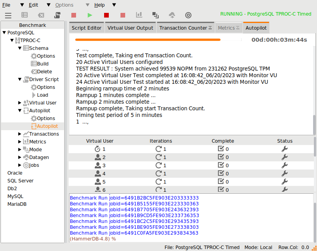317x251 pixels.
Task: Switch to the Transaction Counter tab
Action: 185,28
